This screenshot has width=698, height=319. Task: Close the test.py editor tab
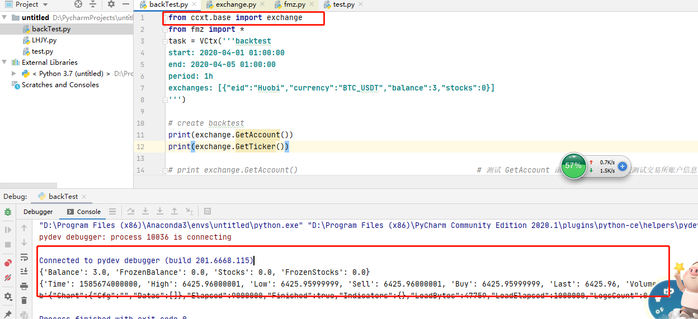[360, 5]
